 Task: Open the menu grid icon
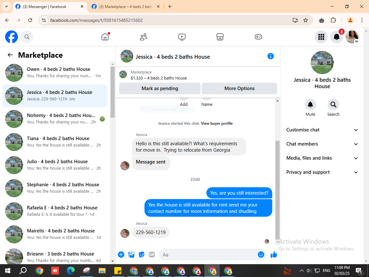[x=321, y=37]
